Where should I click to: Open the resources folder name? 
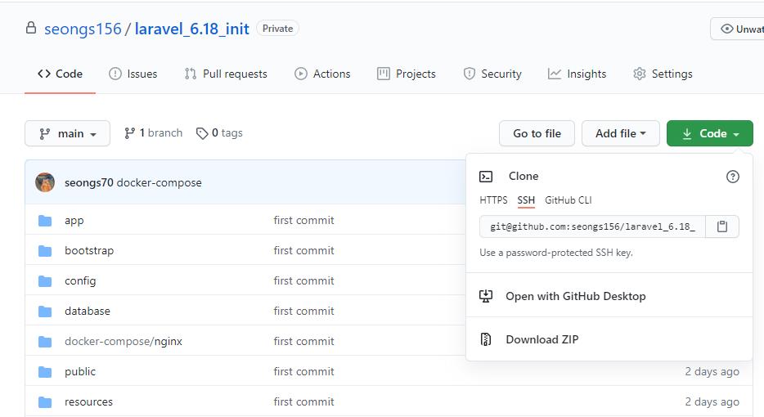point(88,402)
